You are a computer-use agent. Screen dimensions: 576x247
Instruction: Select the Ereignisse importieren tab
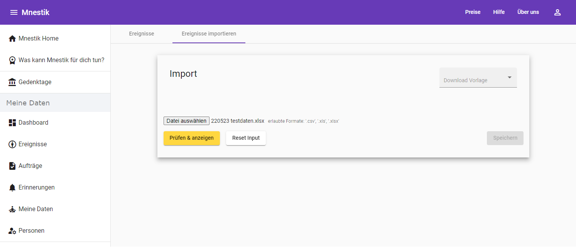209,34
